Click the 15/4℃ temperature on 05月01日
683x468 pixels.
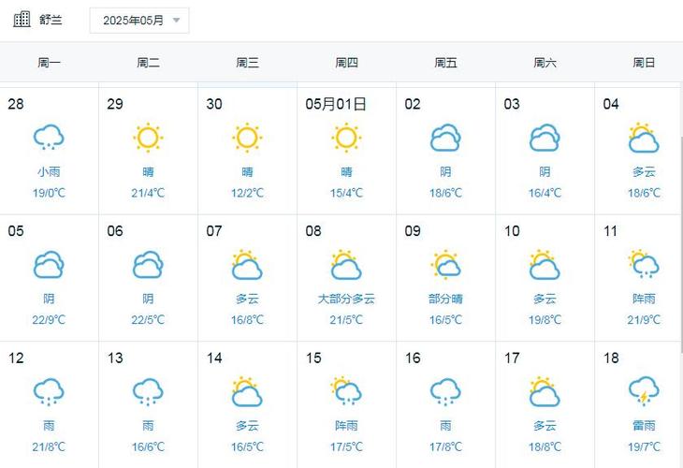click(x=347, y=193)
